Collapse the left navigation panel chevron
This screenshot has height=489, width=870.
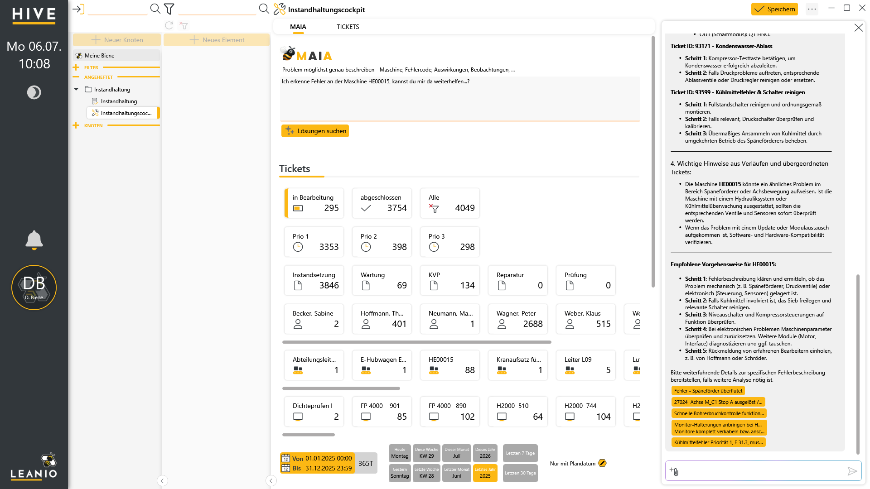click(162, 481)
